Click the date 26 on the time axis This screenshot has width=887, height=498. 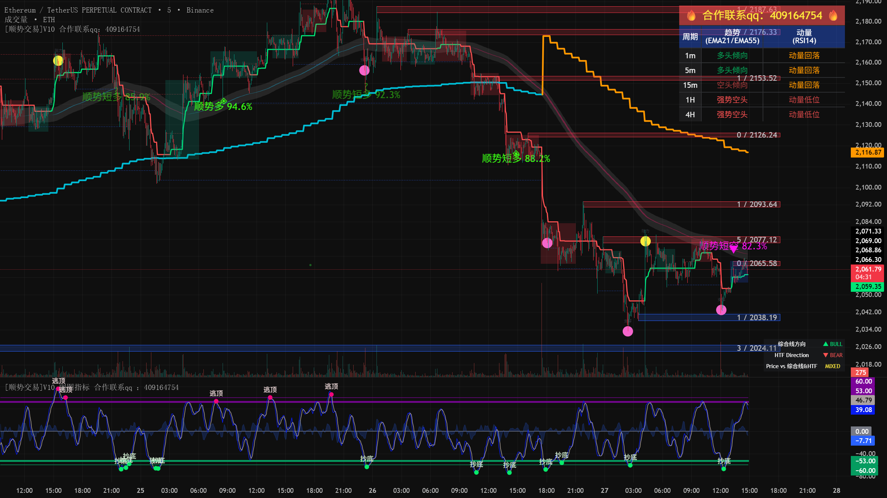point(372,491)
